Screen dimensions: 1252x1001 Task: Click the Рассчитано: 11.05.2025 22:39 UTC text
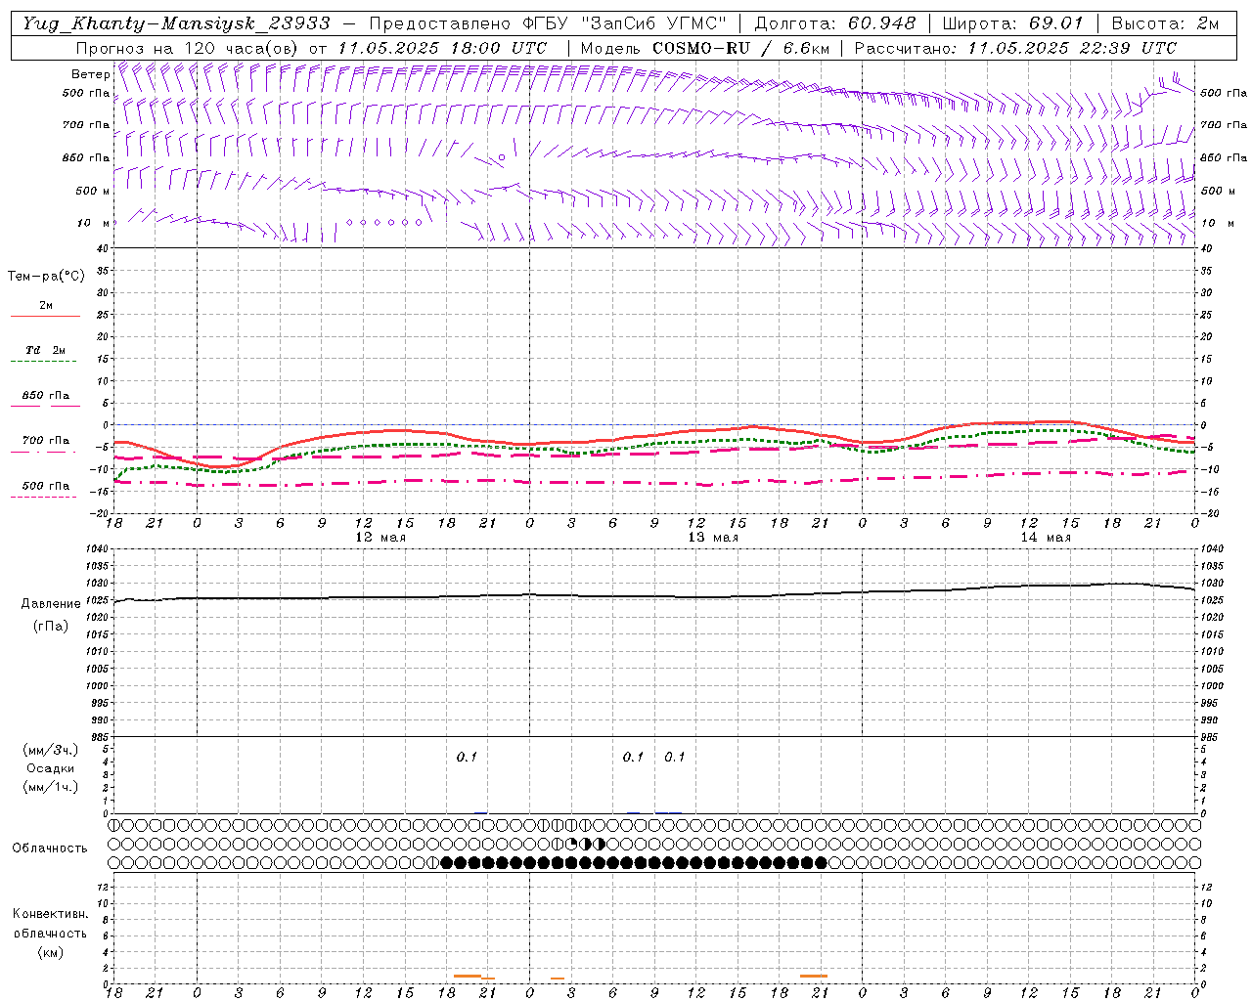(1015, 48)
